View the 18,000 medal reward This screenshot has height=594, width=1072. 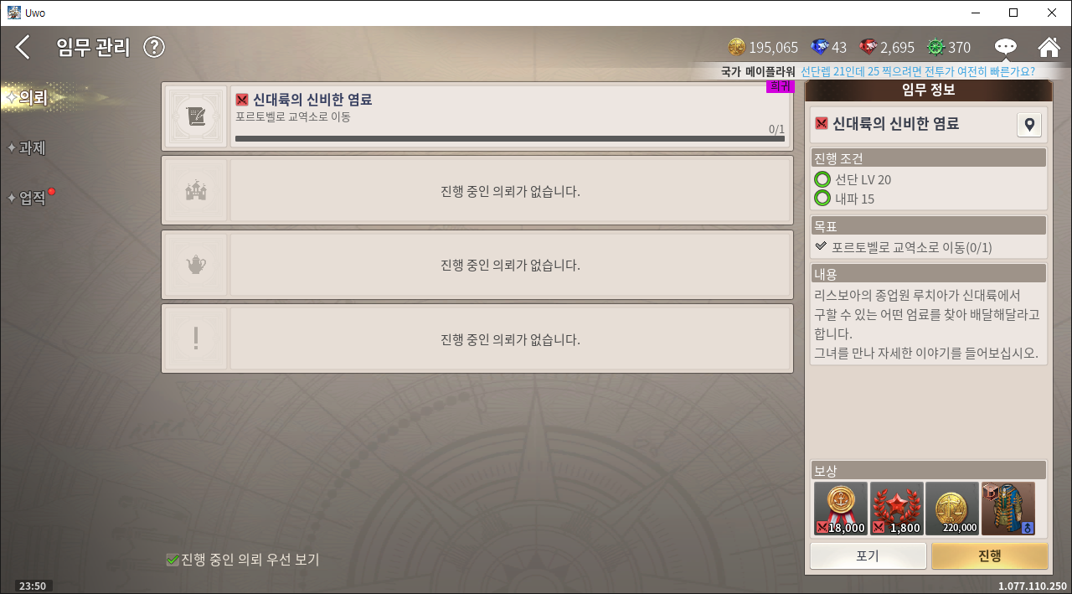[x=841, y=509]
